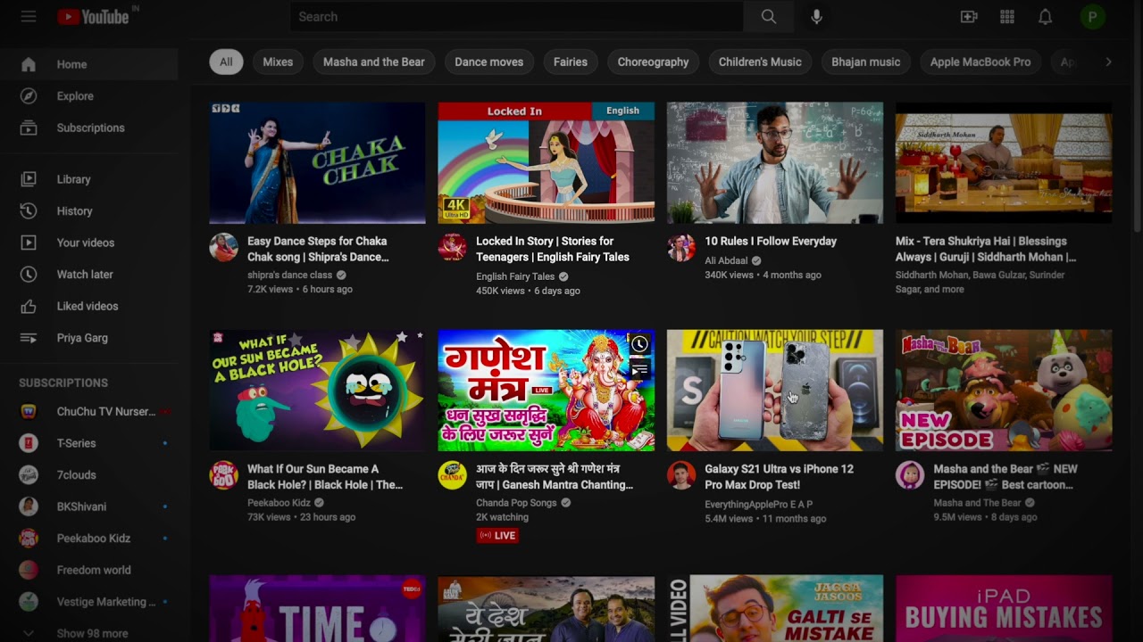Select the Masha and the Bear chip
The image size is (1143, 642).
pyautogui.click(x=373, y=62)
